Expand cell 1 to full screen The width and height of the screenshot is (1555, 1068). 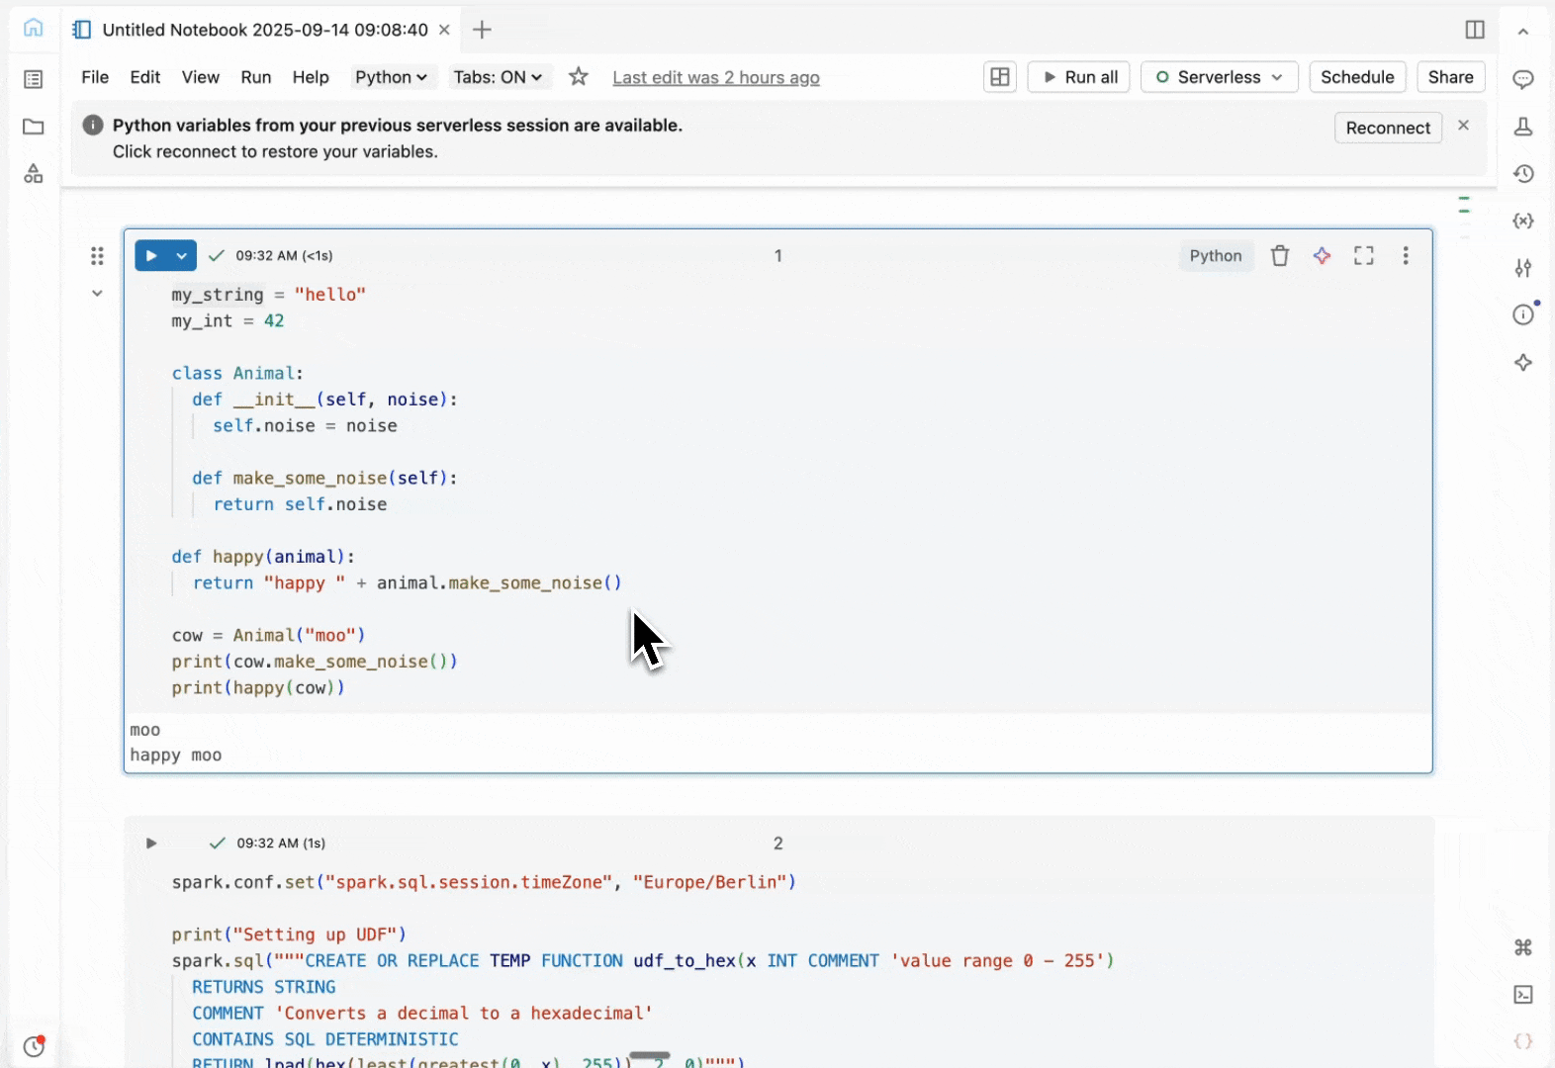[x=1364, y=256]
